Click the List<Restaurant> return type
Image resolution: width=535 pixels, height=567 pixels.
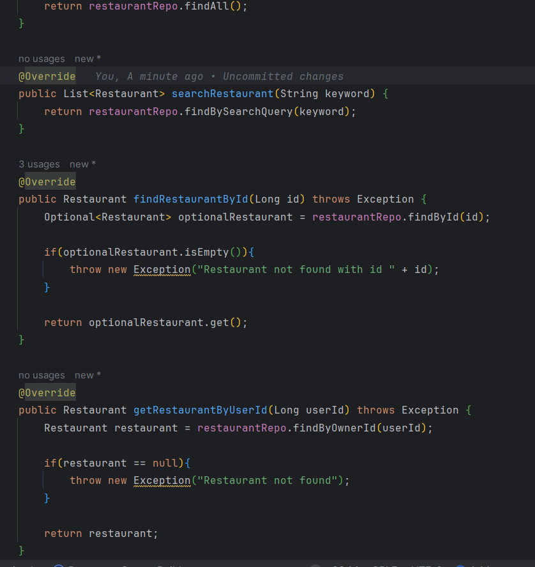tap(114, 94)
